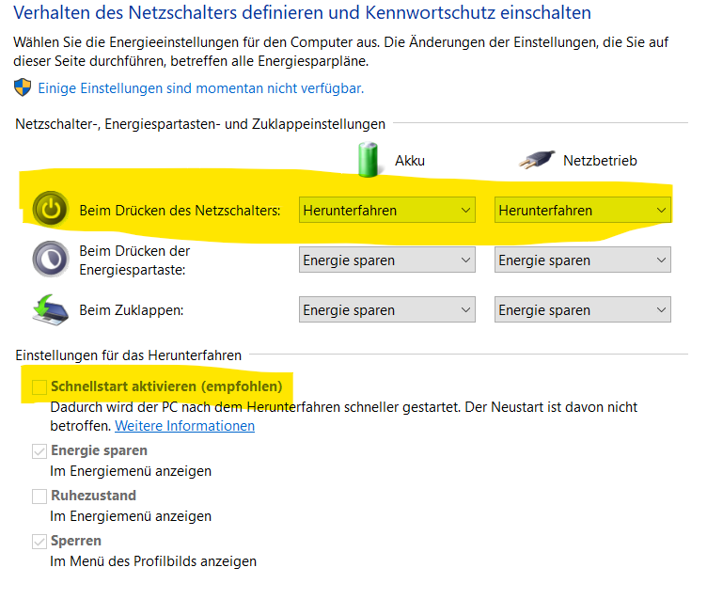Viewport: 707px width, 599px height.
Task: Open Energiespartaste dropdown under Akku
Action: pos(386,260)
